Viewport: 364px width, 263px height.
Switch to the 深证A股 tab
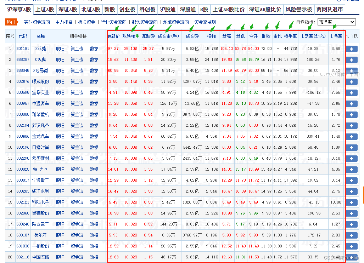coord(68,10)
